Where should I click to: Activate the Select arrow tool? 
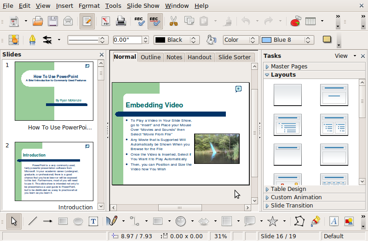[14, 221]
